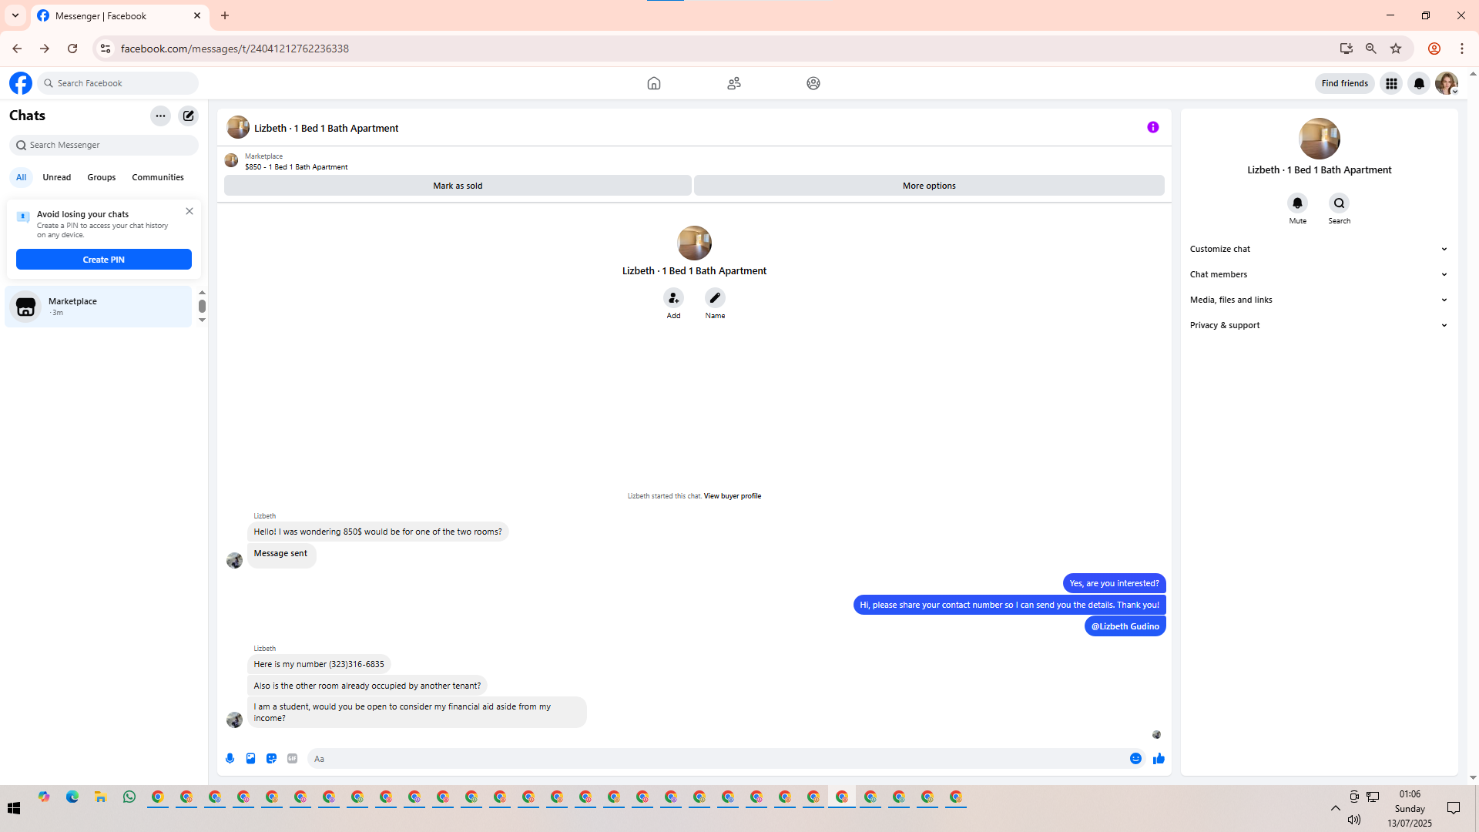Click the voice clip microphone icon
The image size is (1479, 832).
coord(230,759)
